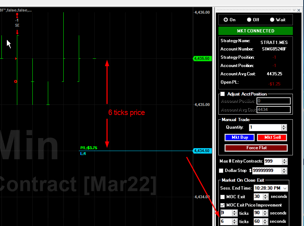The image size is (304, 226).
Task: Select the Wait radio button
Action: click(272, 20)
